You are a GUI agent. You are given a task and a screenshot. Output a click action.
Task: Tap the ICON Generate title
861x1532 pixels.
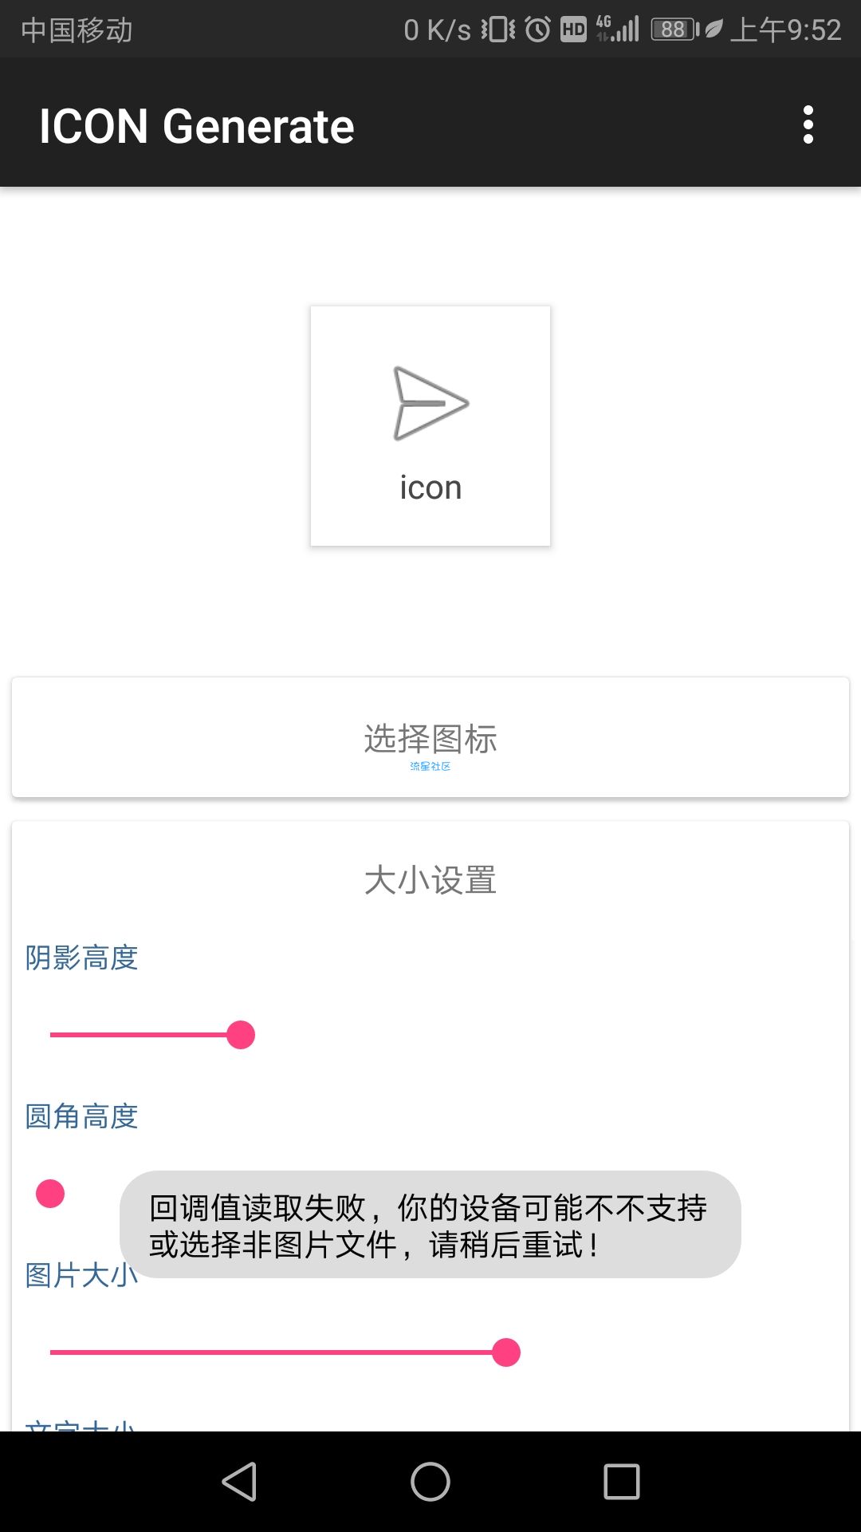197,126
